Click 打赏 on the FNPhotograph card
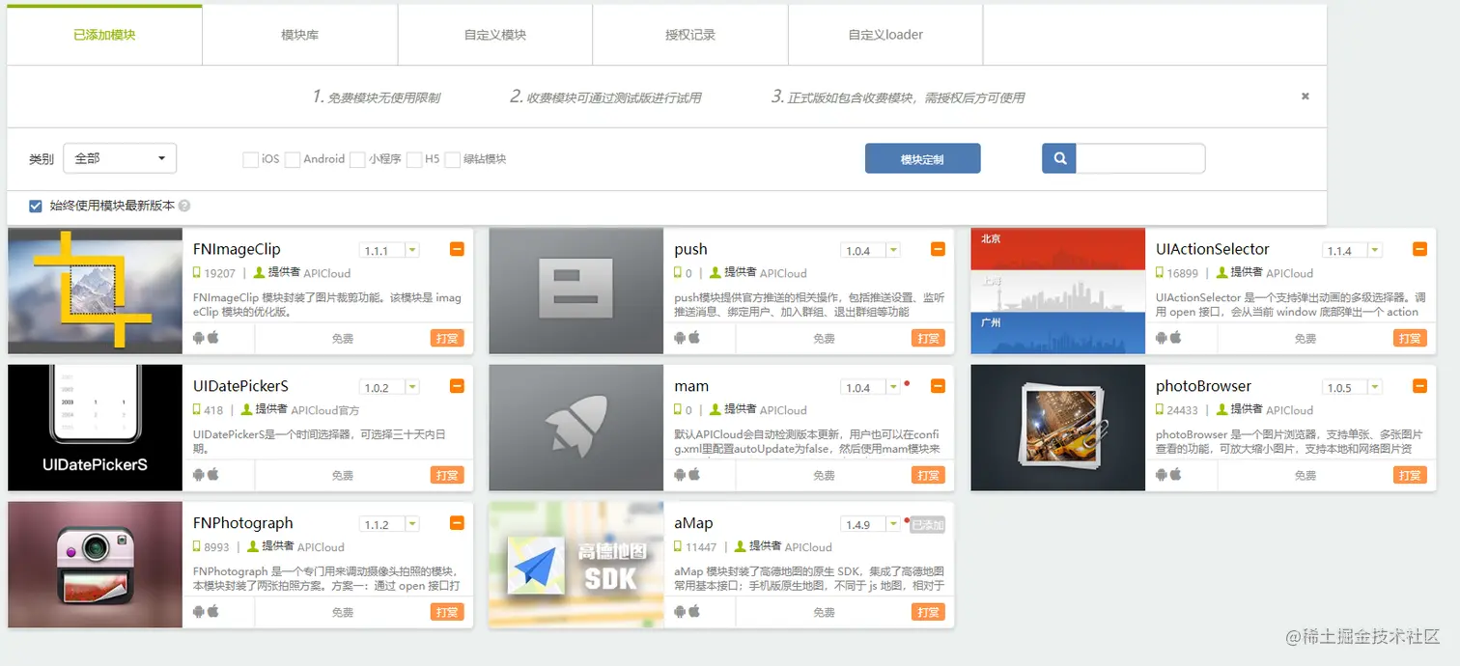This screenshot has width=1460, height=666. click(x=447, y=612)
